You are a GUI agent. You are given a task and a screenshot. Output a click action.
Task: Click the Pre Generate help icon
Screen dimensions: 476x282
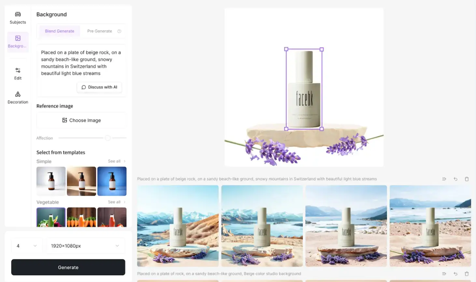tap(119, 31)
